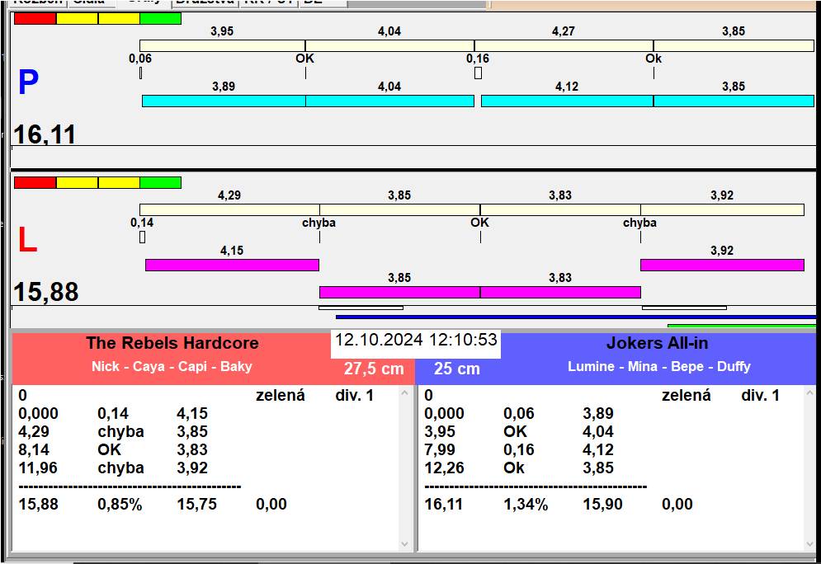The height and width of the screenshot is (564, 821).
Task: Select the cream 3,95 segment in lane P
Action: pyautogui.click(x=223, y=45)
